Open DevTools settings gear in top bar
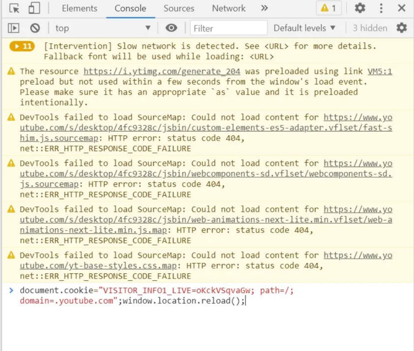 360,8
